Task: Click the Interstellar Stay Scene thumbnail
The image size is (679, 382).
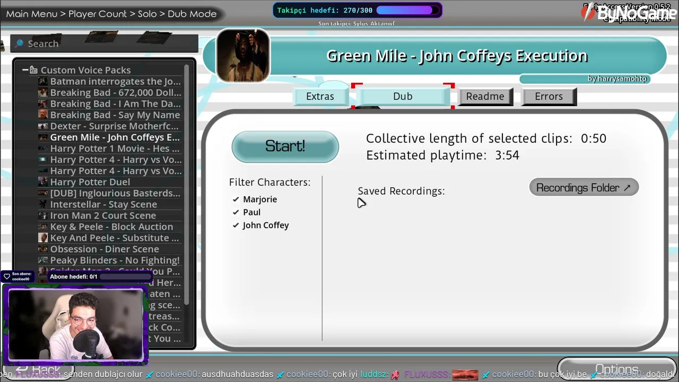Action: pyautogui.click(x=42, y=204)
